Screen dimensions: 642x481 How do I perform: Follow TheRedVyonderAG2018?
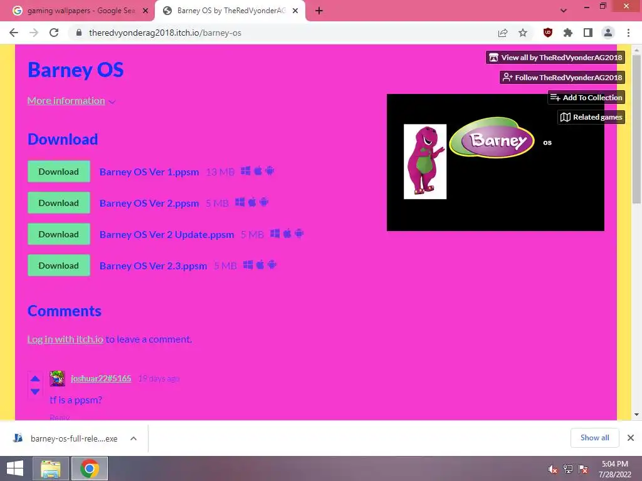(x=562, y=77)
